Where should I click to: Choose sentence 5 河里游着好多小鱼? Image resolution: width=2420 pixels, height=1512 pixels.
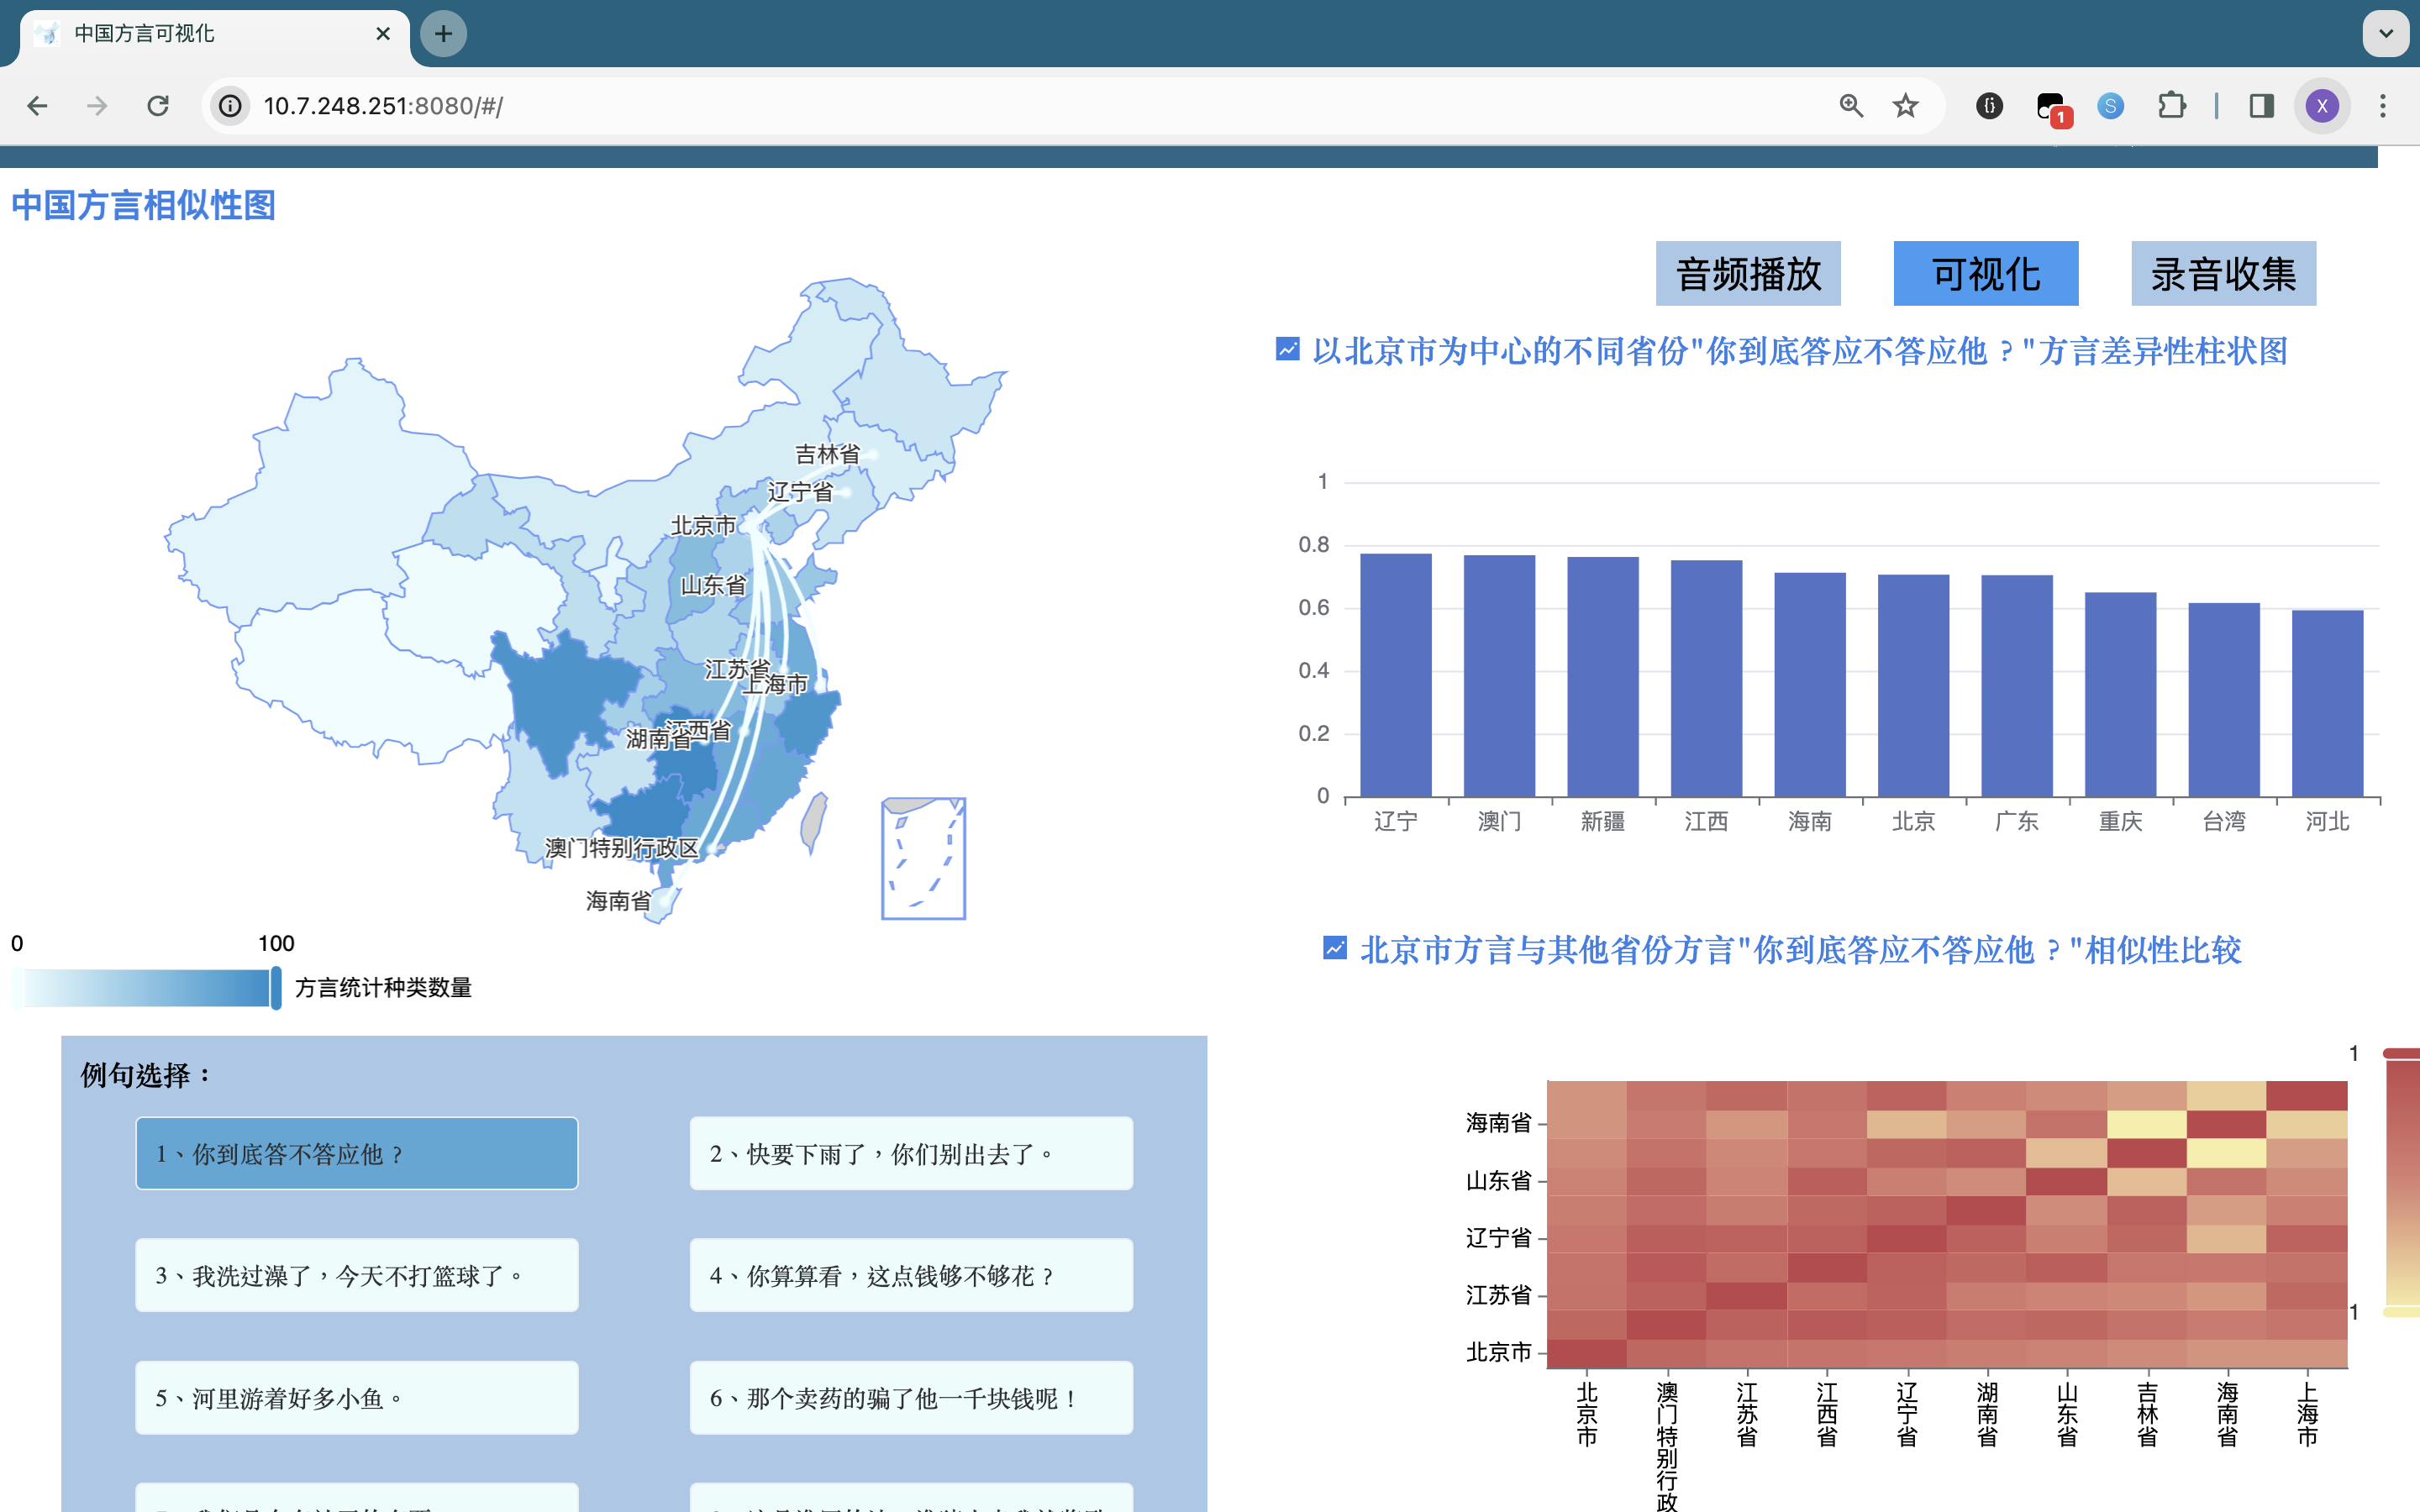coord(357,1397)
